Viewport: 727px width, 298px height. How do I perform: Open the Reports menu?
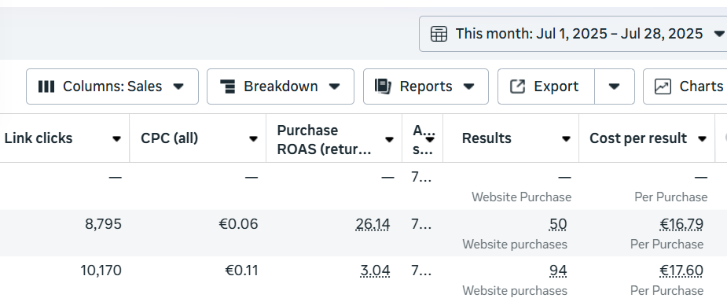click(x=426, y=86)
